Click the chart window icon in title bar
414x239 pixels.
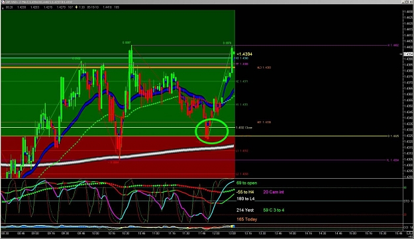click(3, 2)
